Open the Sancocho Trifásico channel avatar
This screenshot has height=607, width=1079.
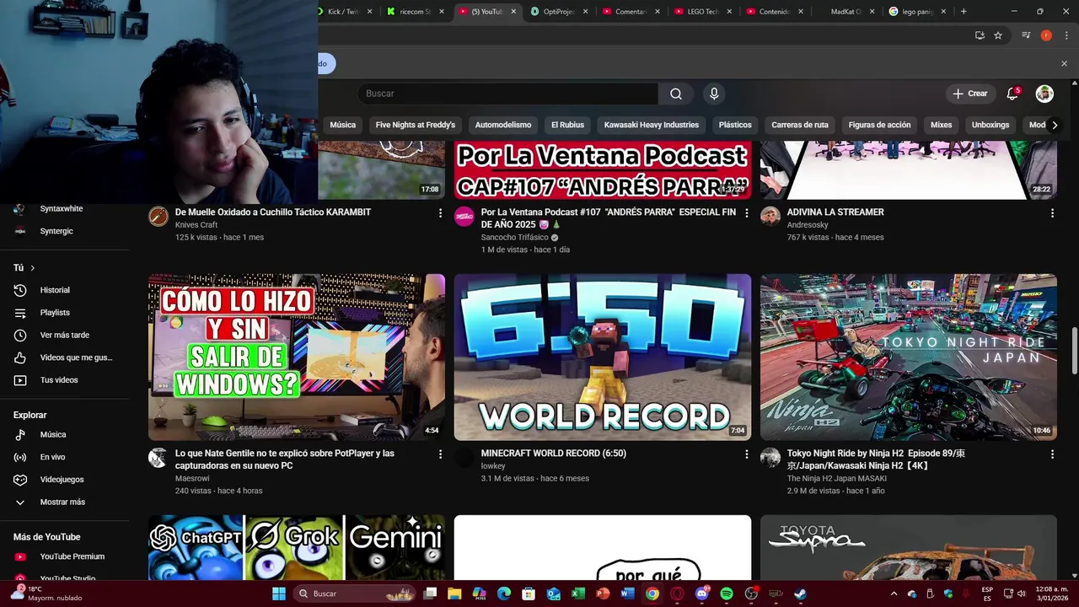click(x=464, y=217)
